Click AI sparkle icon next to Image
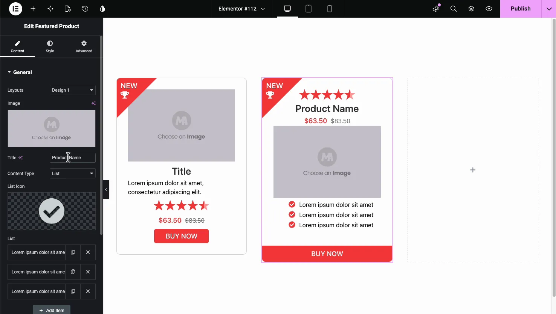556x314 pixels. pyautogui.click(x=93, y=103)
